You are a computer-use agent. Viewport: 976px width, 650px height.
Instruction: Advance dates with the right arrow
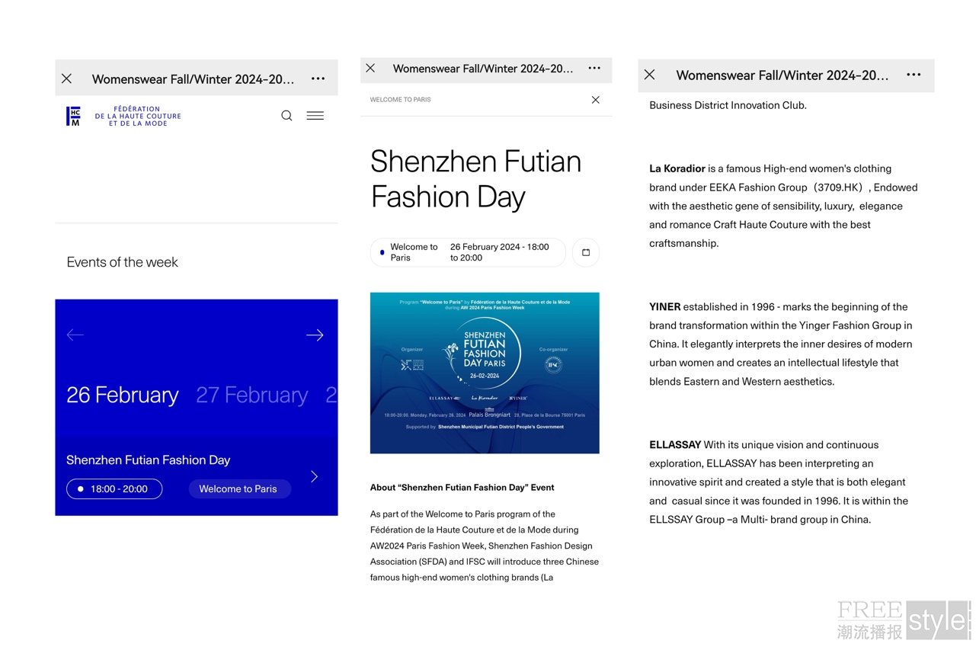tap(315, 335)
